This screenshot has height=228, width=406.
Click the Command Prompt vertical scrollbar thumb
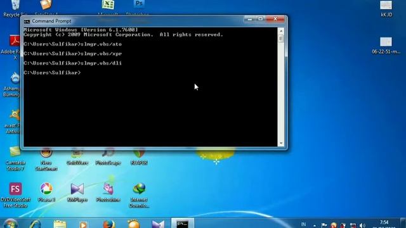click(x=280, y=39)
